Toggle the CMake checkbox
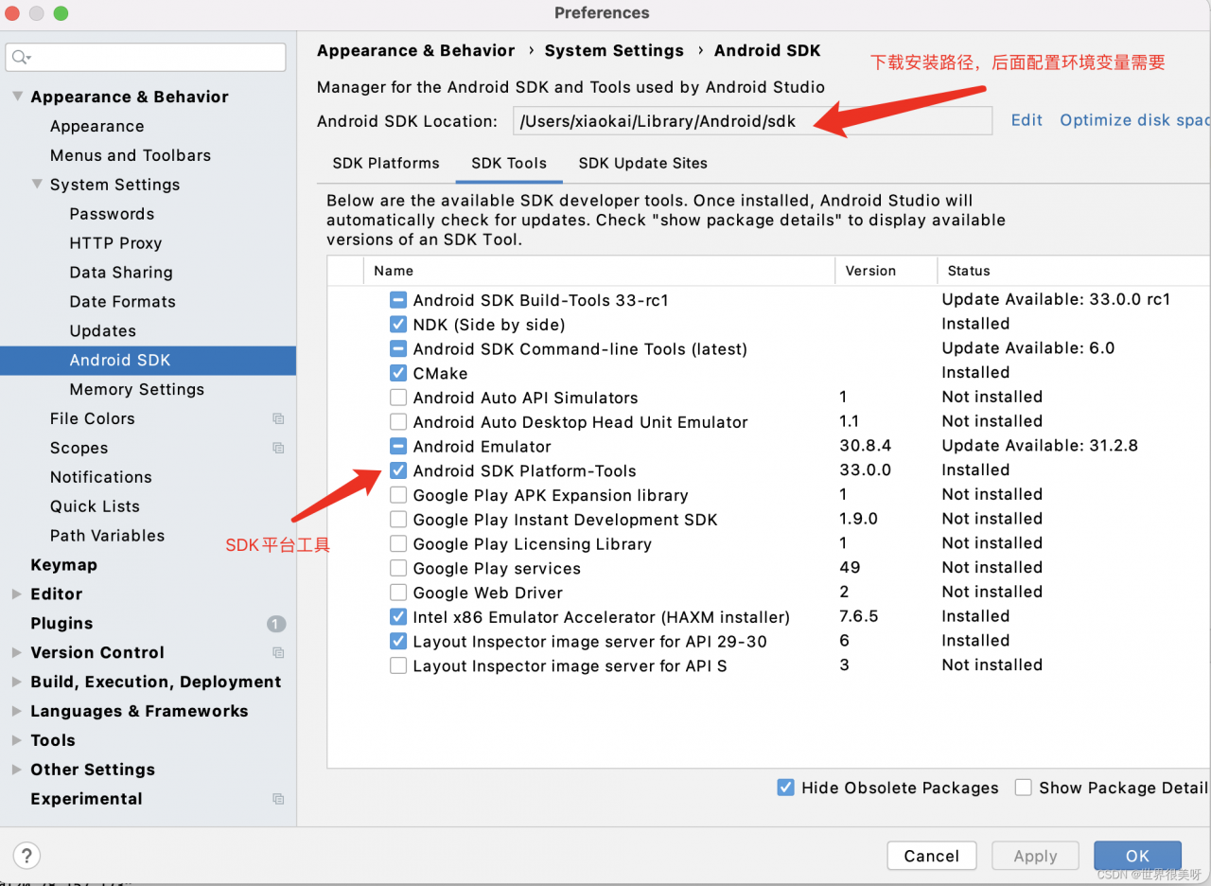 [x=398, y=373]
